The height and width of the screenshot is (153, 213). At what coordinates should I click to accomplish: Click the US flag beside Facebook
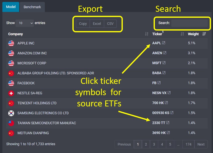coord(11,83)
